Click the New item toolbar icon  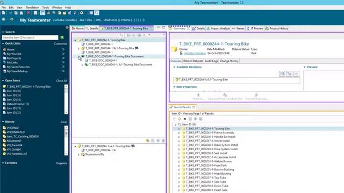(4, 13)
